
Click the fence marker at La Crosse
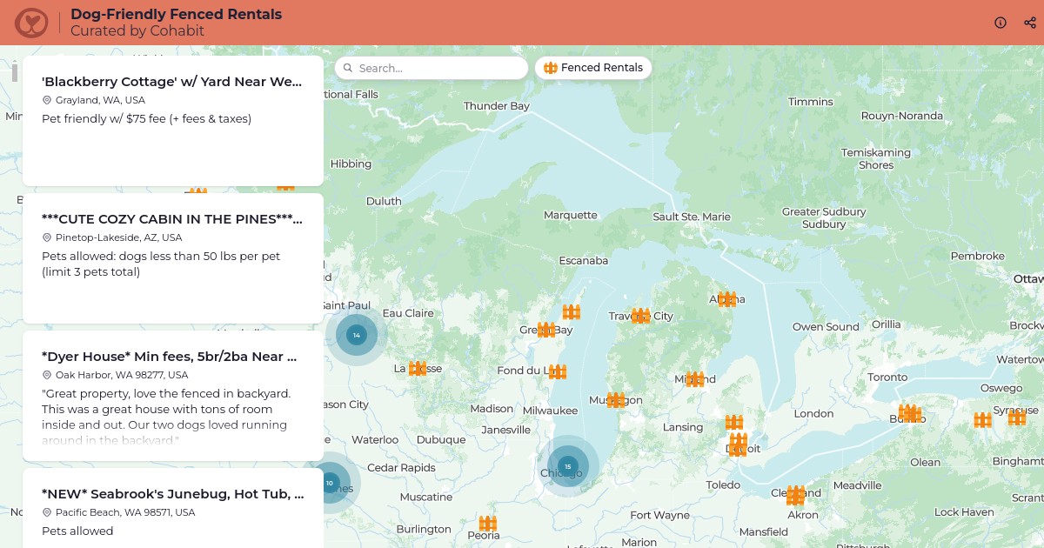(x=418, y=368)
